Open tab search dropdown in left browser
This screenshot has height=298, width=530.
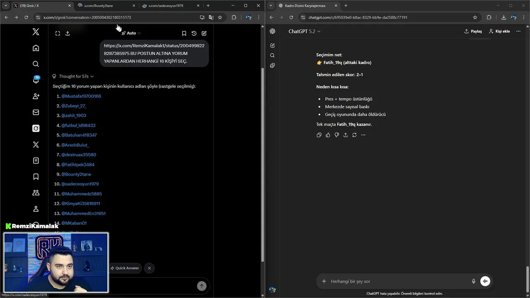5,6
